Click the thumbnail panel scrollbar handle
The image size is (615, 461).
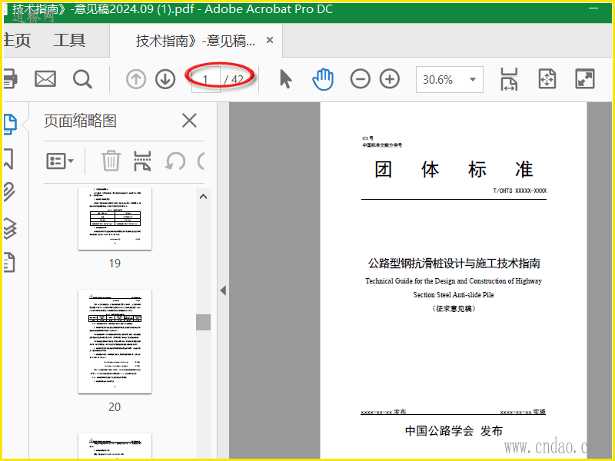coord(203,322)
